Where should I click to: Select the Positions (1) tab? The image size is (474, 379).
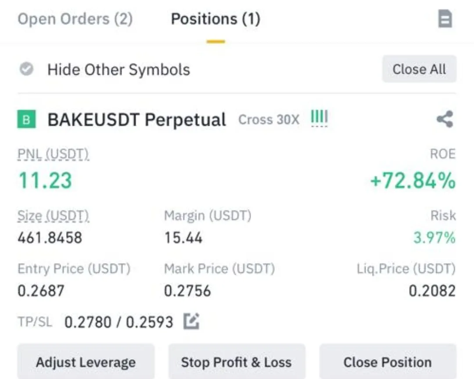[x=215, y=19]
